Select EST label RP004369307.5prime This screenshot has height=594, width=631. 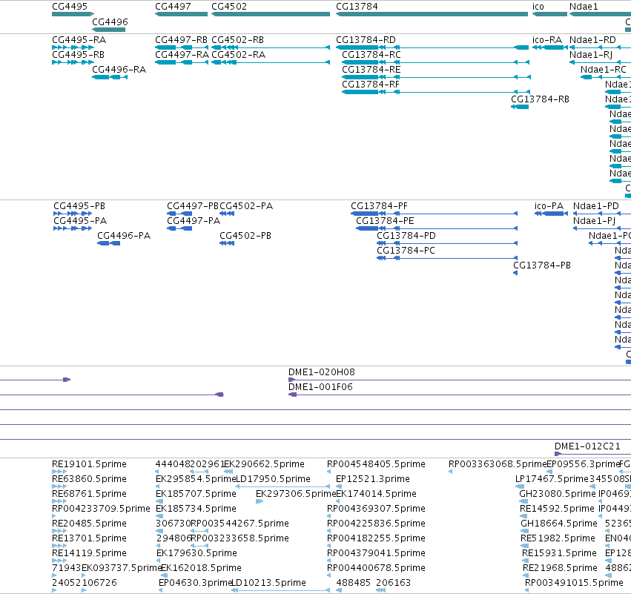pos(376,508)
